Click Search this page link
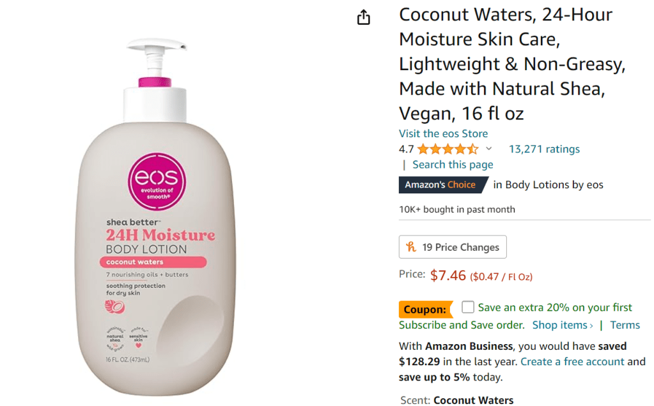Image resolution: width=654 pixels, height=406 pixels. coord(453,165)
